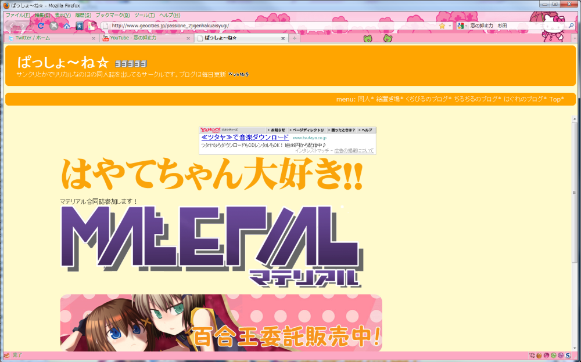The width and height of the screenshot is (581, 362).
Task: Open the back/forward history dropdown arrow
Action: 30,26
